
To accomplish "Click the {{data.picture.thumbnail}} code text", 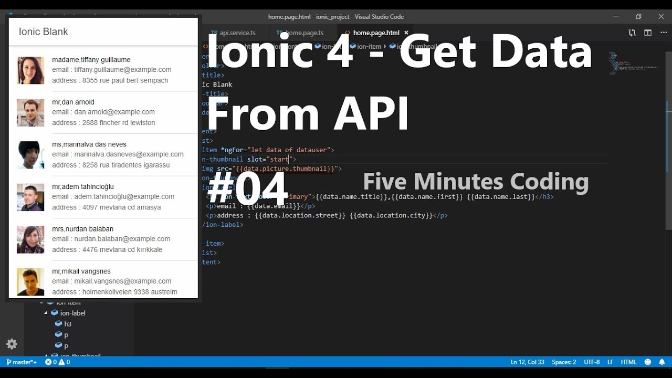I will coord(285,169).
